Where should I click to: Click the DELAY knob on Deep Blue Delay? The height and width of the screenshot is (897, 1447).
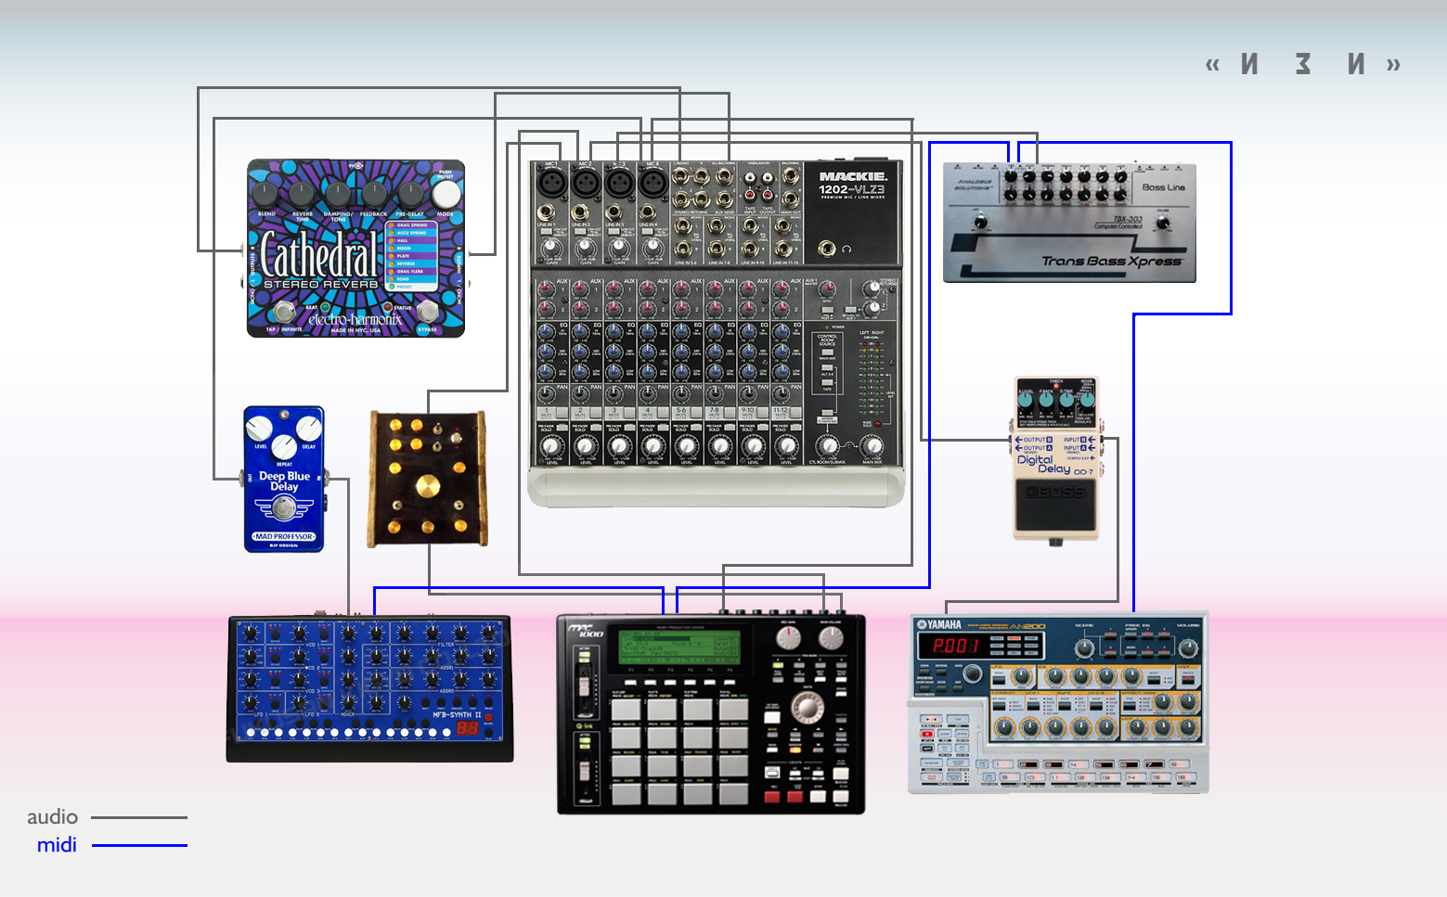(309, 428)
